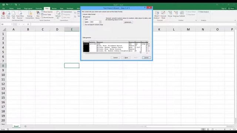Viewport: 237px width, 133px height.
Task: Open the date format MDY dropdown
Action: 100,22
